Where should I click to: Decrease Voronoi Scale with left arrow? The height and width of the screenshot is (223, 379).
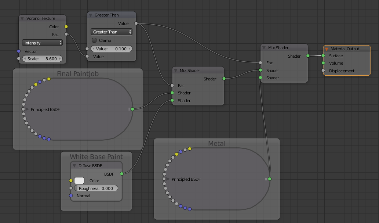pos(25,58)
